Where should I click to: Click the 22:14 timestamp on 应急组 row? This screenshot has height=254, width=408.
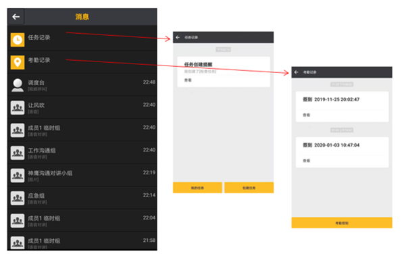pos(149,195)
